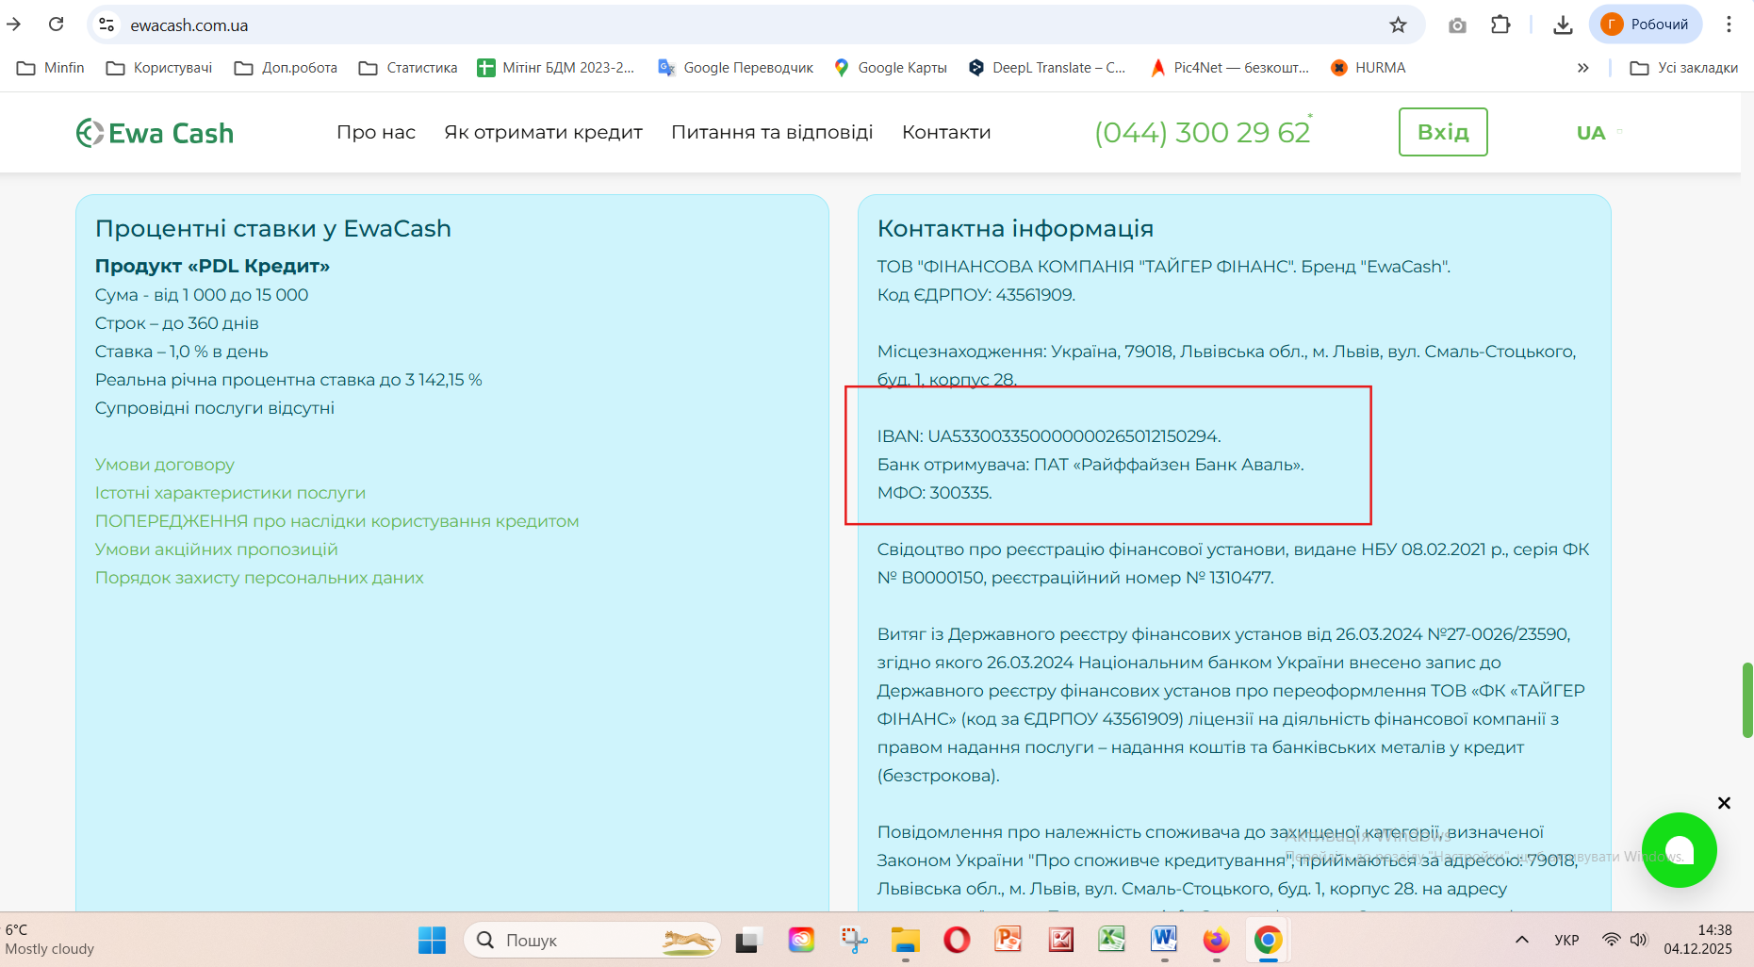Bookmark this page with the star icon

point(1398,25)
